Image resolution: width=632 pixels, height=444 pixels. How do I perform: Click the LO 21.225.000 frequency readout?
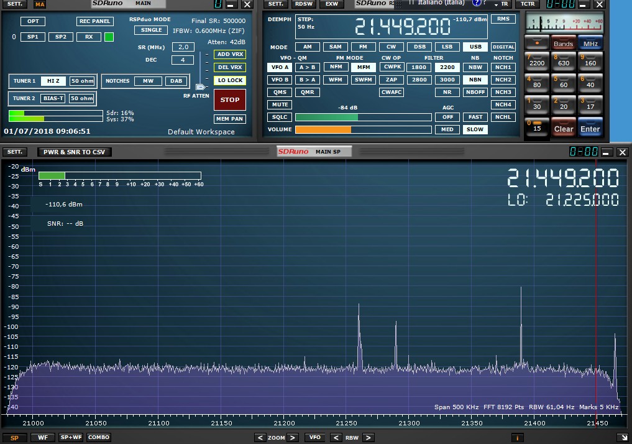563,200
